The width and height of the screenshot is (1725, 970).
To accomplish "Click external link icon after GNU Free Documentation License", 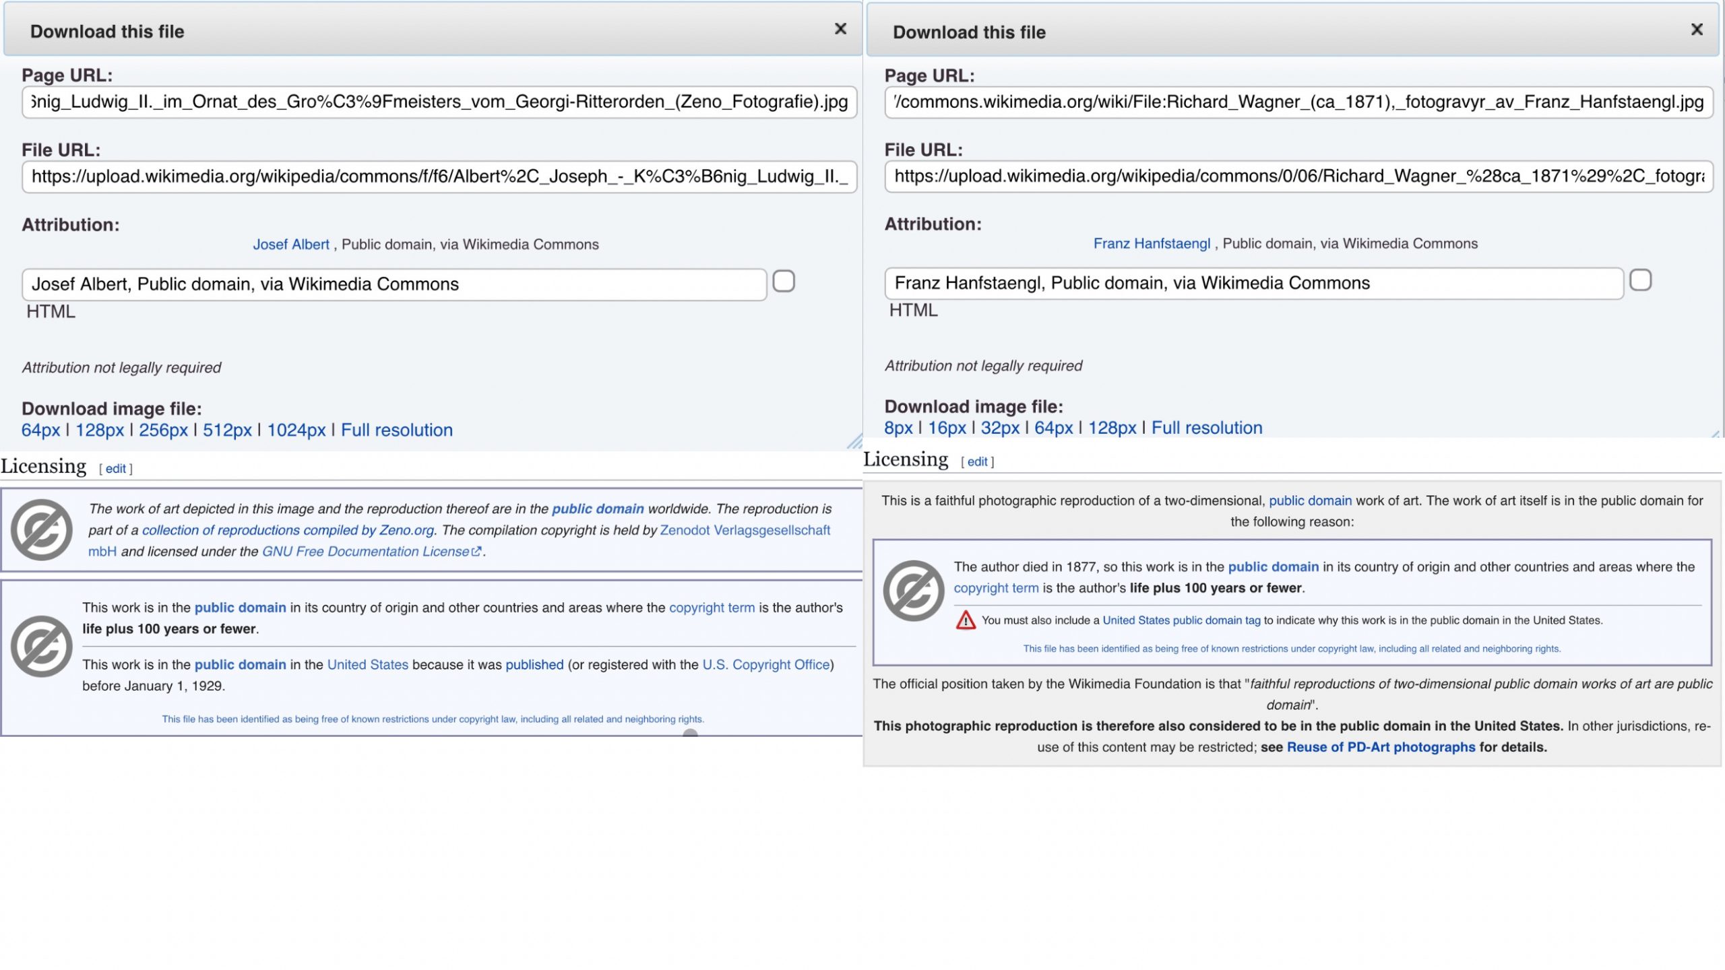I will [x=477, y=552].
